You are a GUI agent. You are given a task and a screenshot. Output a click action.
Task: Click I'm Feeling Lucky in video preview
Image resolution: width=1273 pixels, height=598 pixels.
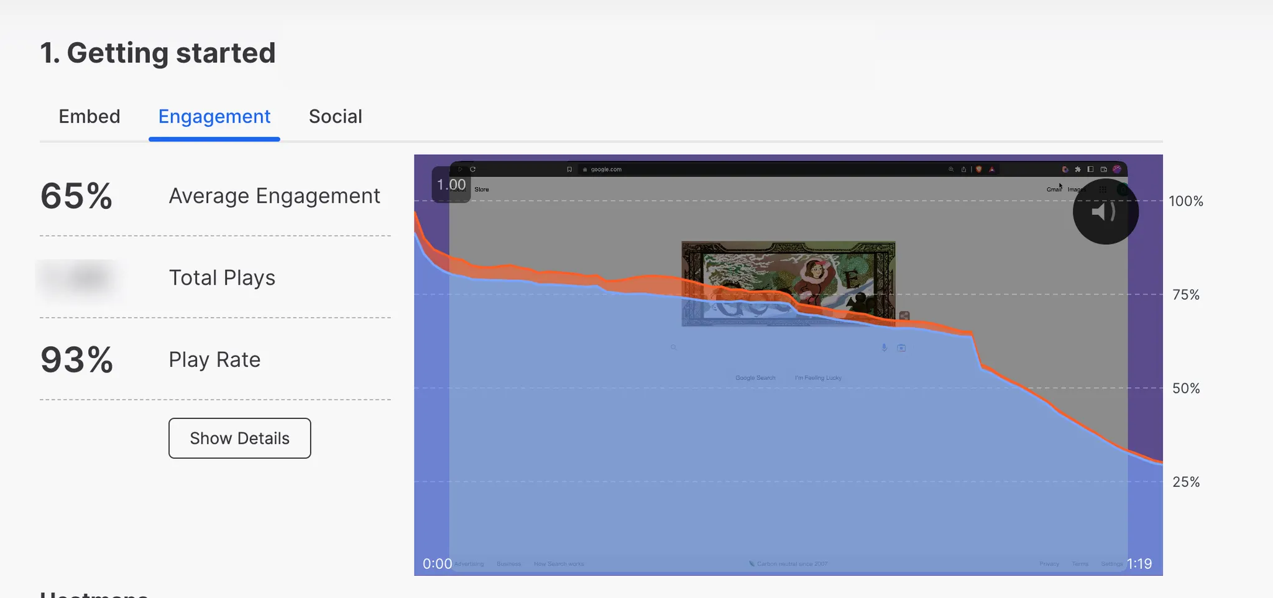pyautogui.click(x=818, y=378)
